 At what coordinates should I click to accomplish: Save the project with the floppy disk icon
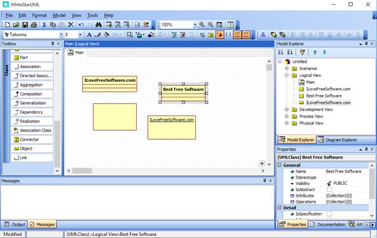25,24
